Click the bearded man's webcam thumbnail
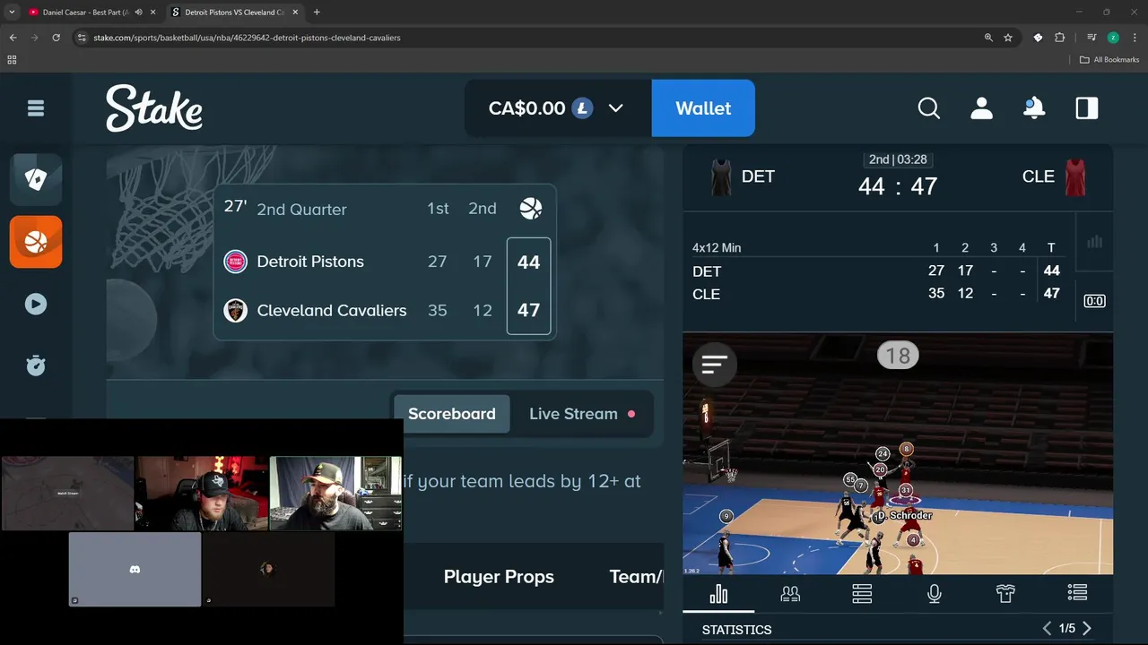Viewport: 1148px width, 645px height. click(335, 494)
